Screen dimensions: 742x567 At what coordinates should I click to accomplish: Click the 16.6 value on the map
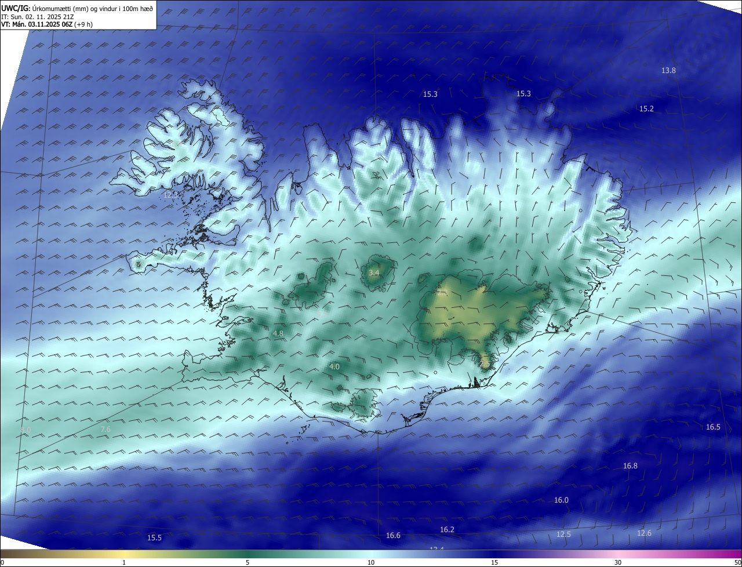[x=393, y=535]
